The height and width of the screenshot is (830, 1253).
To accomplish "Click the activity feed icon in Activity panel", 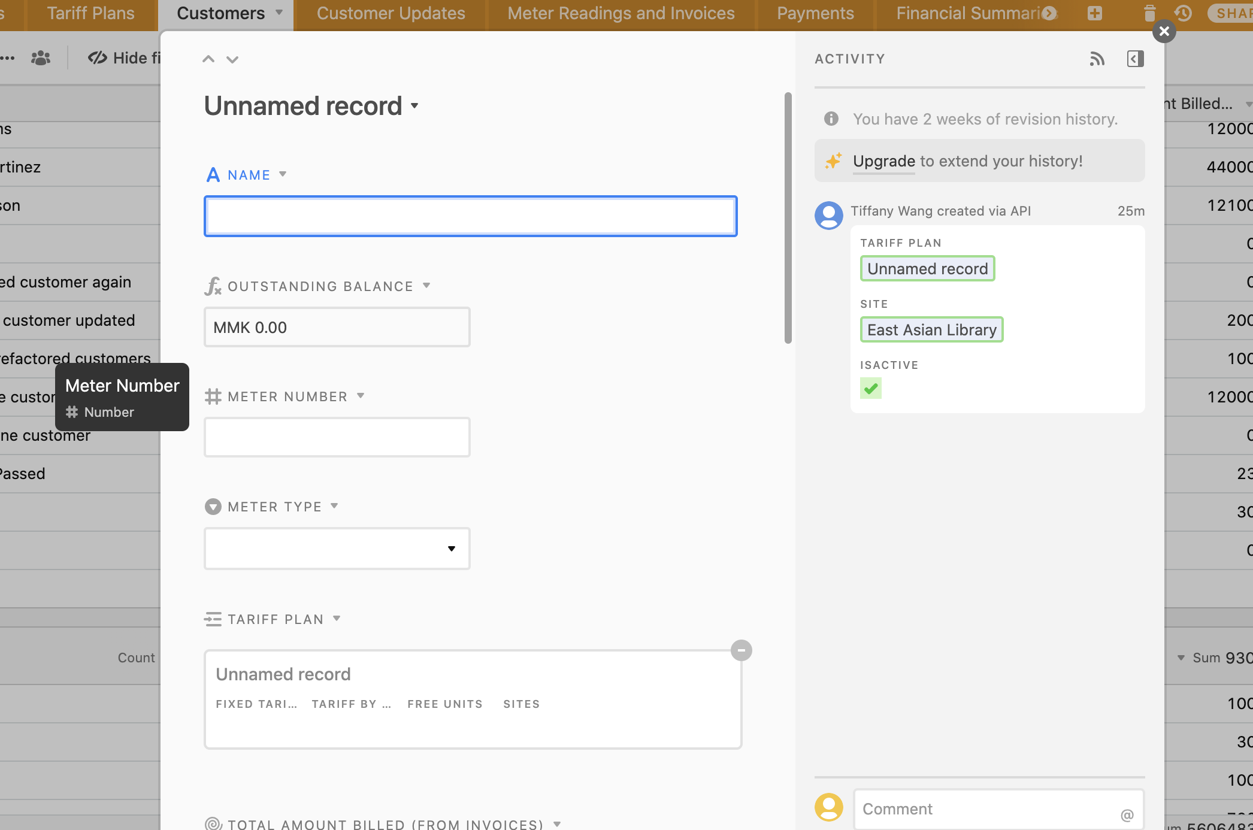I will (1097, 59).
